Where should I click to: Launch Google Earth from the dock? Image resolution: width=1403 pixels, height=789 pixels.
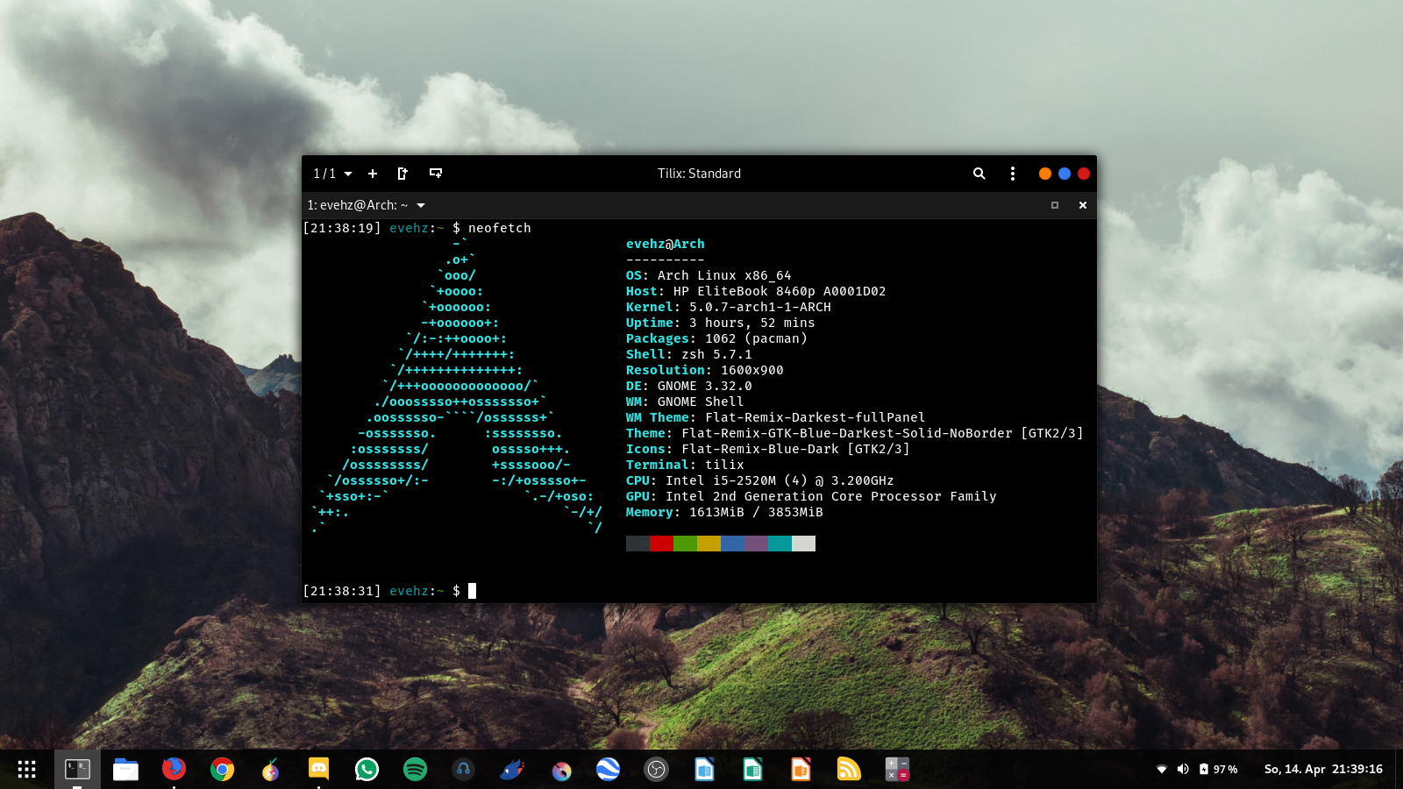coord(608,770)
